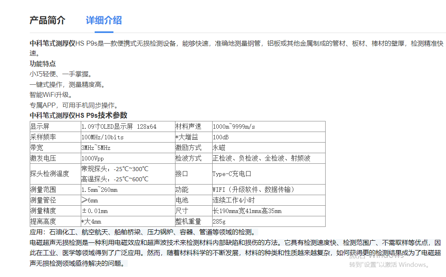The width and height of the screenshot is (446, 277).
Task: Click the line starting 应用：石油化工
Action: [x=144, y=232]
